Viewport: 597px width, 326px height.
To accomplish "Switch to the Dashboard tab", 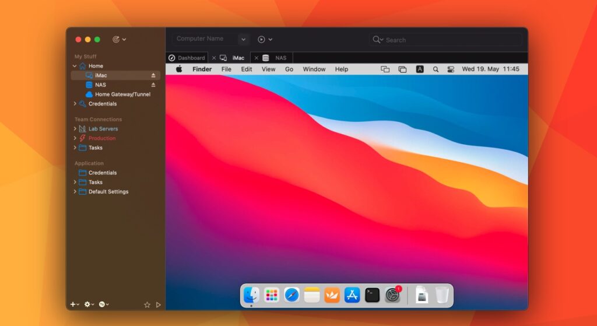I will (187, 58).
